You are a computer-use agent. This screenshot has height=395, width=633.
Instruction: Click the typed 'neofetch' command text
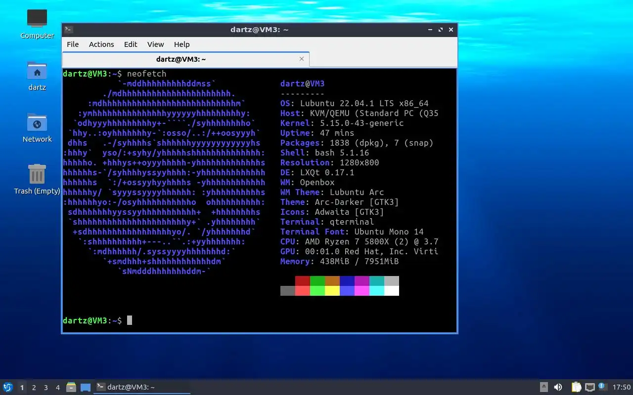(x=146, y=74)
